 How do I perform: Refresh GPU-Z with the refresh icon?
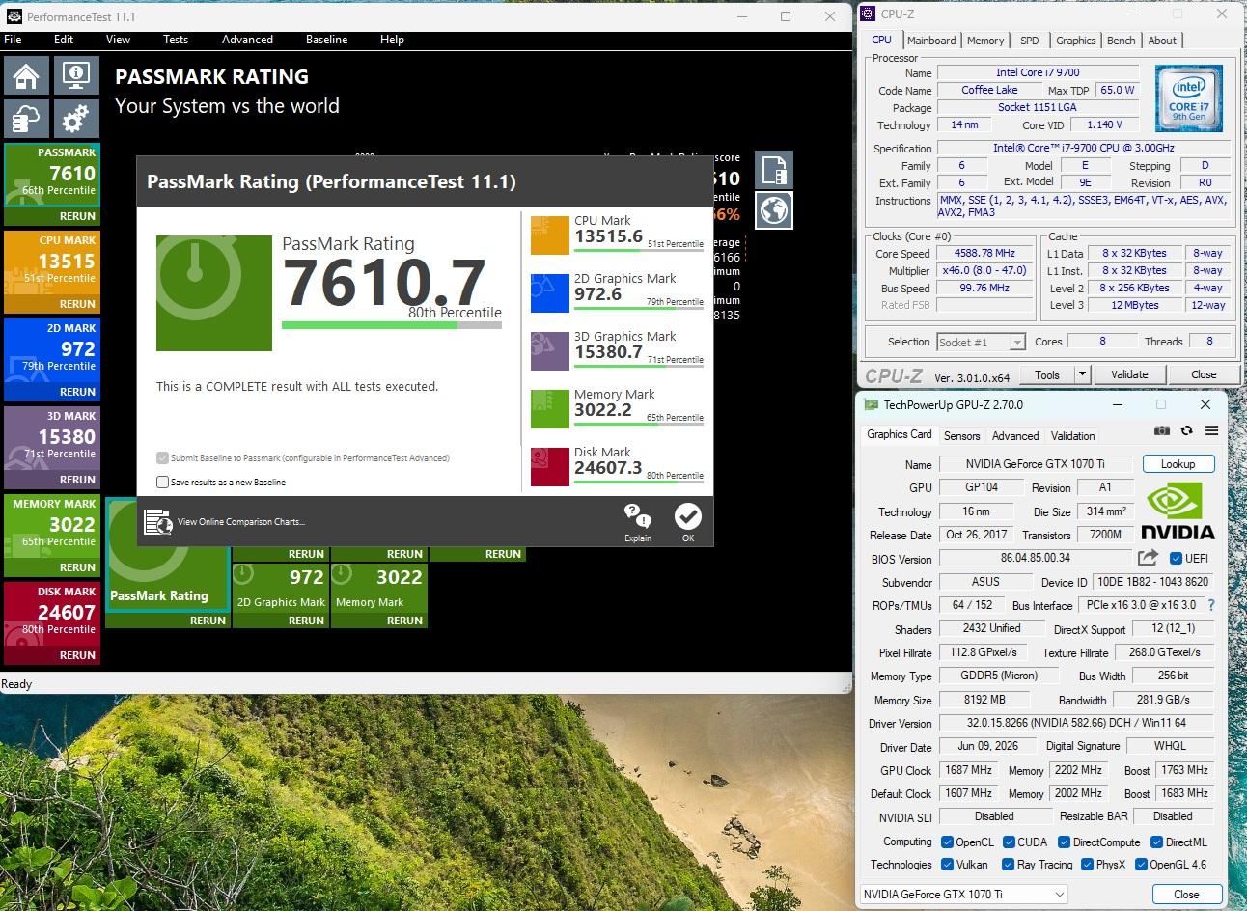click(1186, 431)
